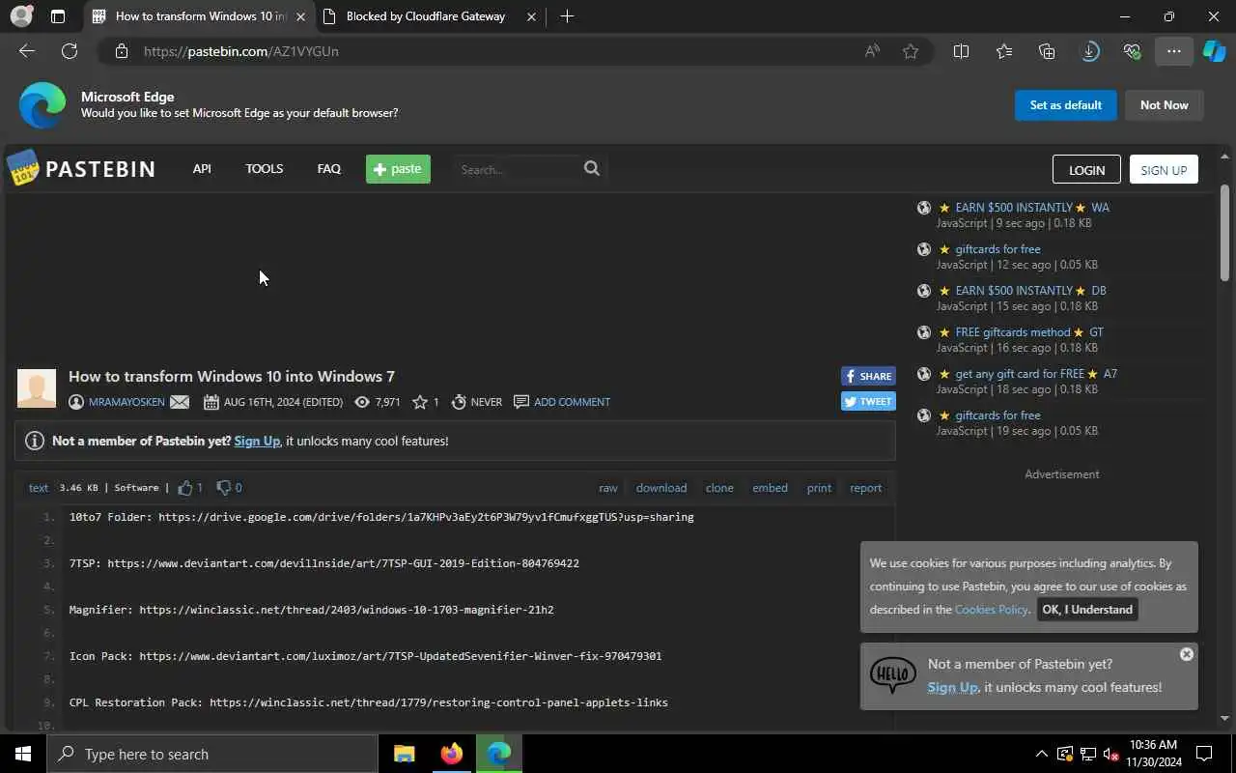Like the paste with thumbs up

pos(185,488)
